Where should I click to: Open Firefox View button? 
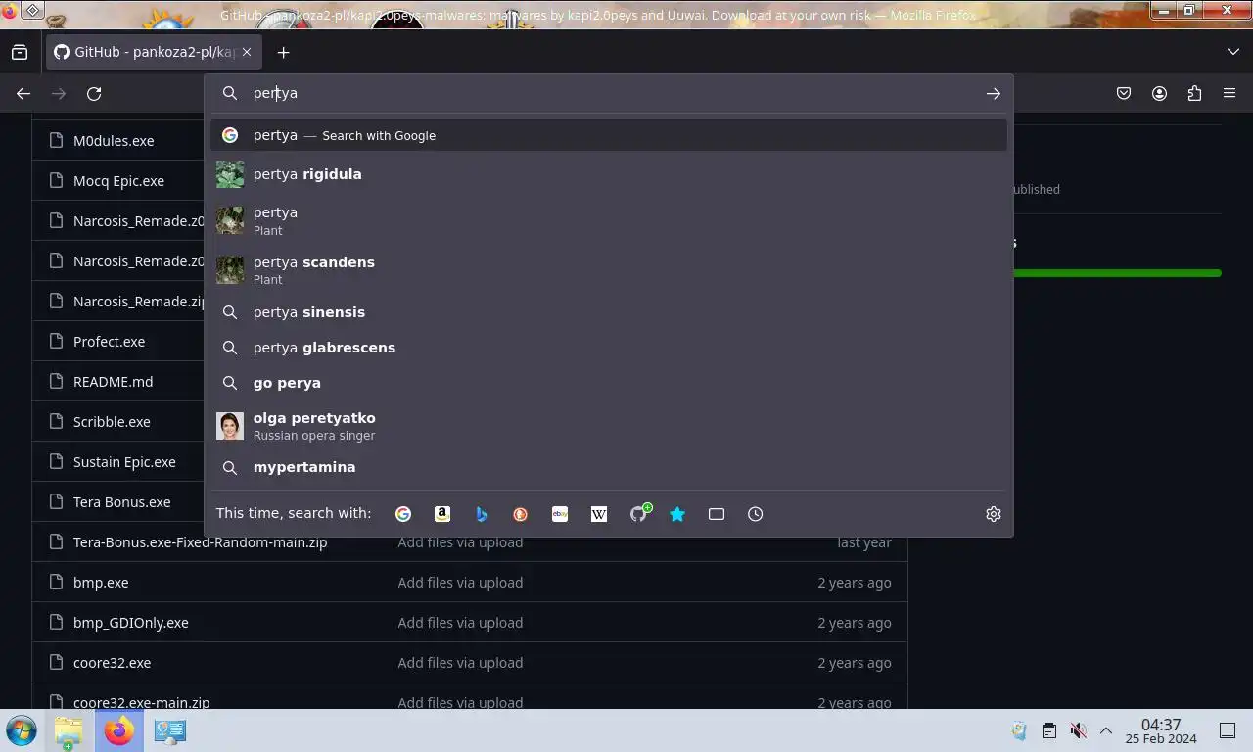pos(20,52)
